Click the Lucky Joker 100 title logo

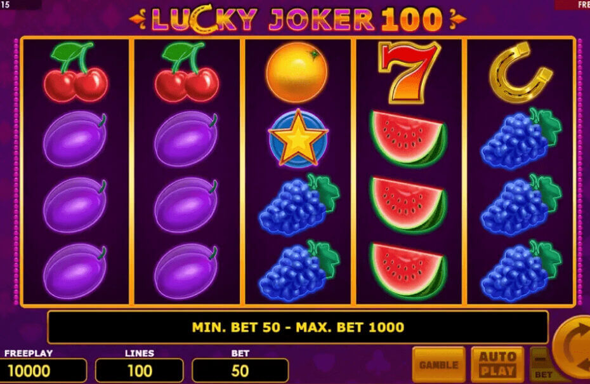click(x=298, y=19)
